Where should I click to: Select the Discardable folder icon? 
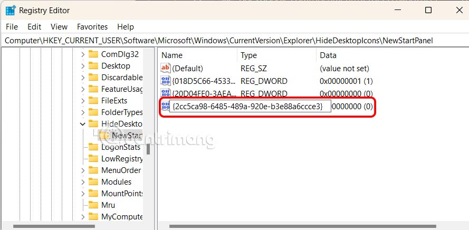coord(93,78)
